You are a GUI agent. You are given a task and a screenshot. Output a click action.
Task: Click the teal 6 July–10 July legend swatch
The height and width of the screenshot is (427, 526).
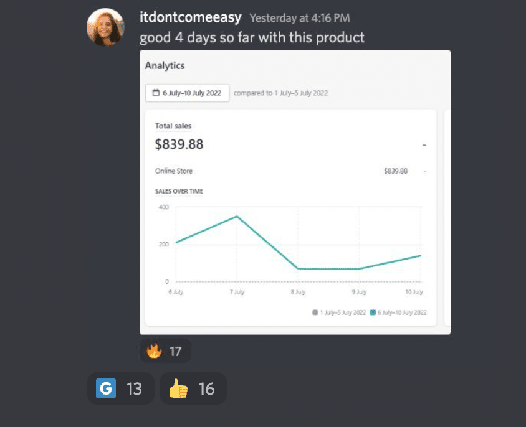pyautogui.click(x=373, y=312)
